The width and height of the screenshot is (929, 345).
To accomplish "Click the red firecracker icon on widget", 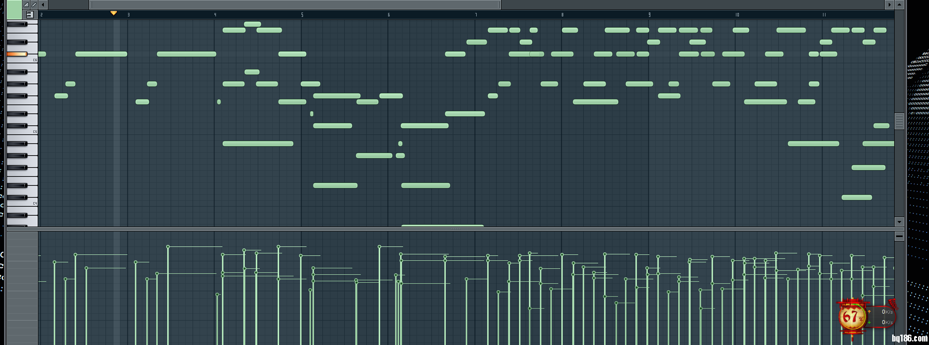I will click(x=892, y=304).
